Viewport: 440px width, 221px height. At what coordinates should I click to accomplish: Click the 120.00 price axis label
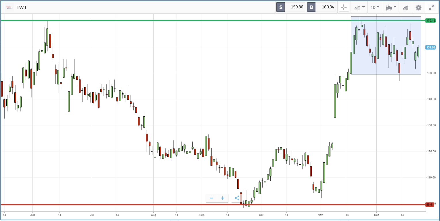coord(432,151)
